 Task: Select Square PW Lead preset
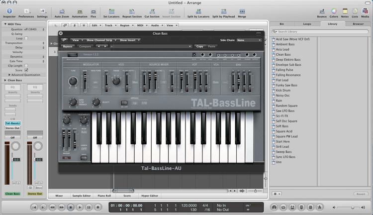click(286, 136)
